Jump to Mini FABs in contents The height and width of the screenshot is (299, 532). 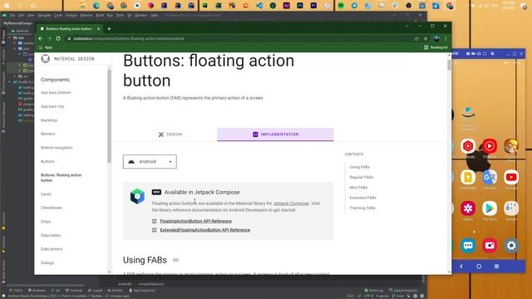(x=358, y=188)
